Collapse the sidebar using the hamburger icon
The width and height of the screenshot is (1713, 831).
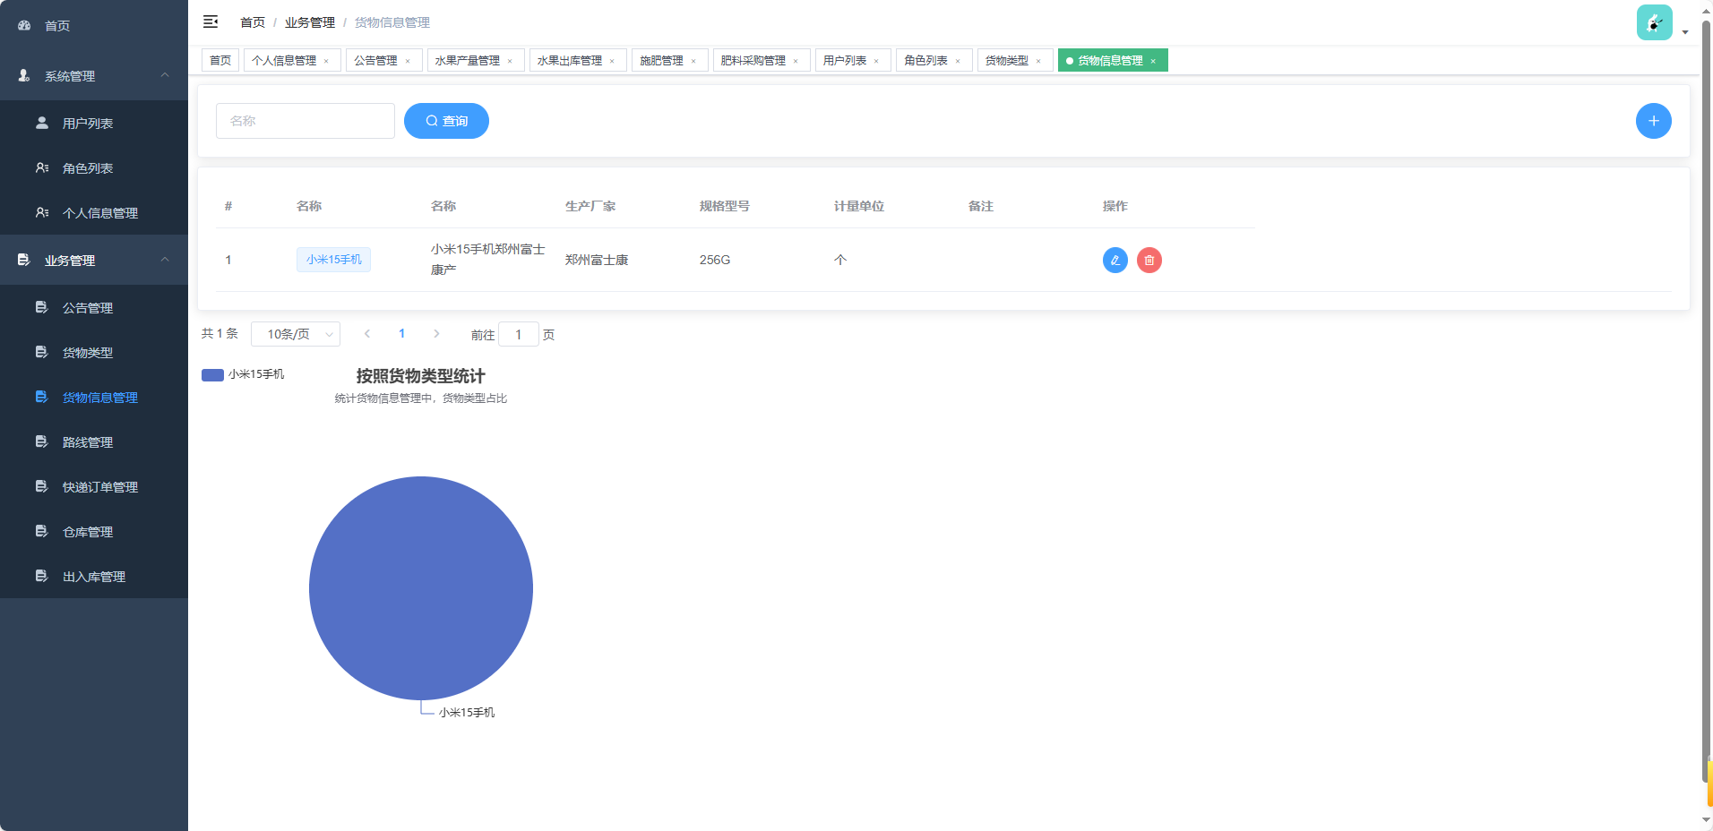point(211,21)
